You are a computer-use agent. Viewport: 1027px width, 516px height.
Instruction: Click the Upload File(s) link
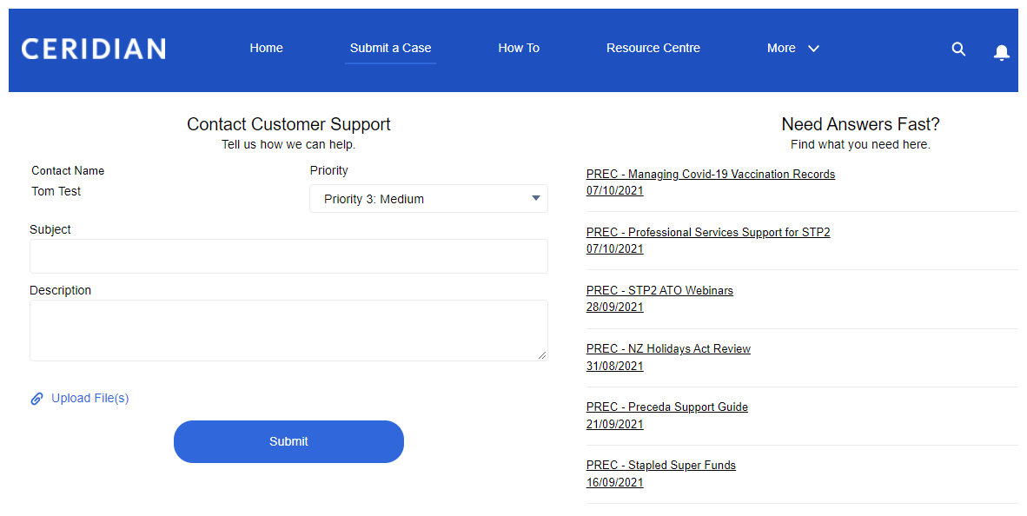pos(89,398)
